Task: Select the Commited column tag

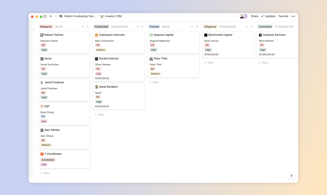Action: point(265,27)
